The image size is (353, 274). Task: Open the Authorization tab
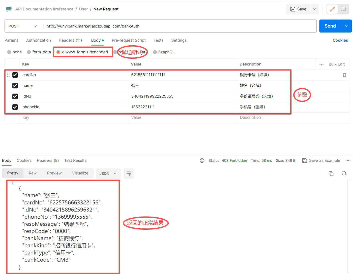click(39, 40)
